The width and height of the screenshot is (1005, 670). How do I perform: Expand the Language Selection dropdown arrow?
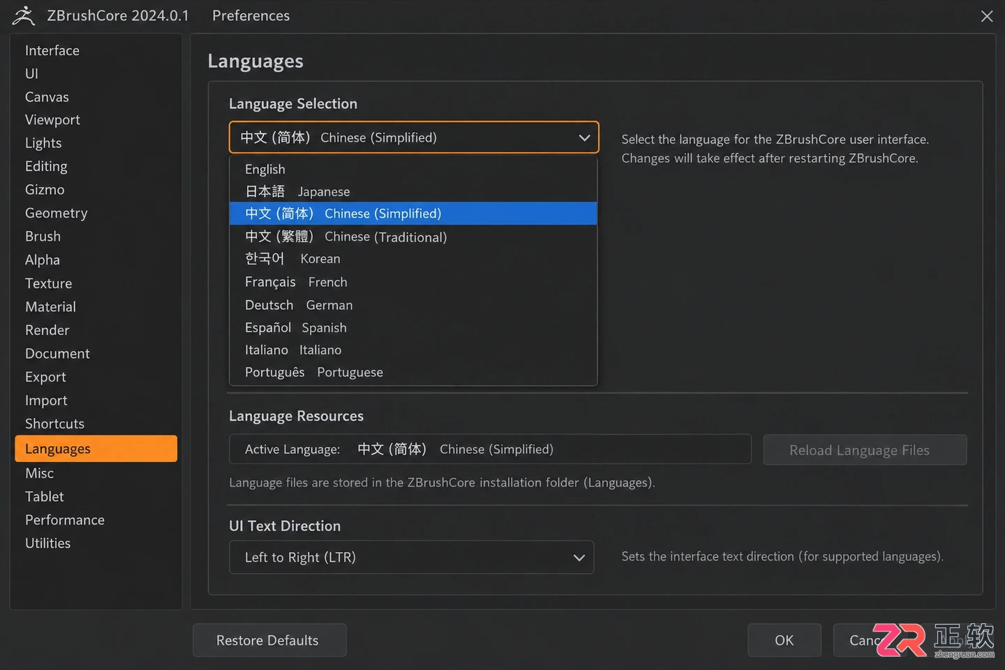tap(584, 138)
